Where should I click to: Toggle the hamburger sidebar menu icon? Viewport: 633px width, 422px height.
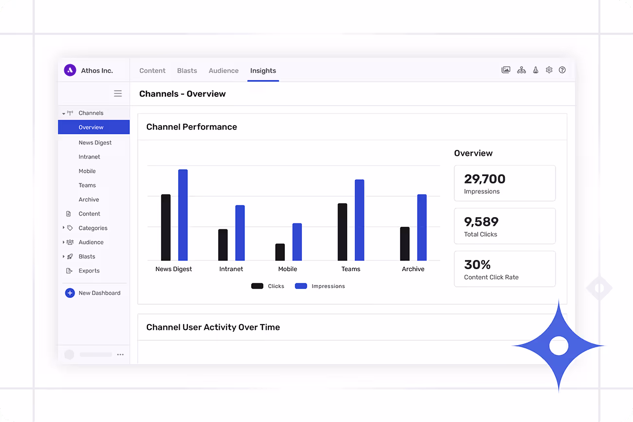tap(118, 93)
